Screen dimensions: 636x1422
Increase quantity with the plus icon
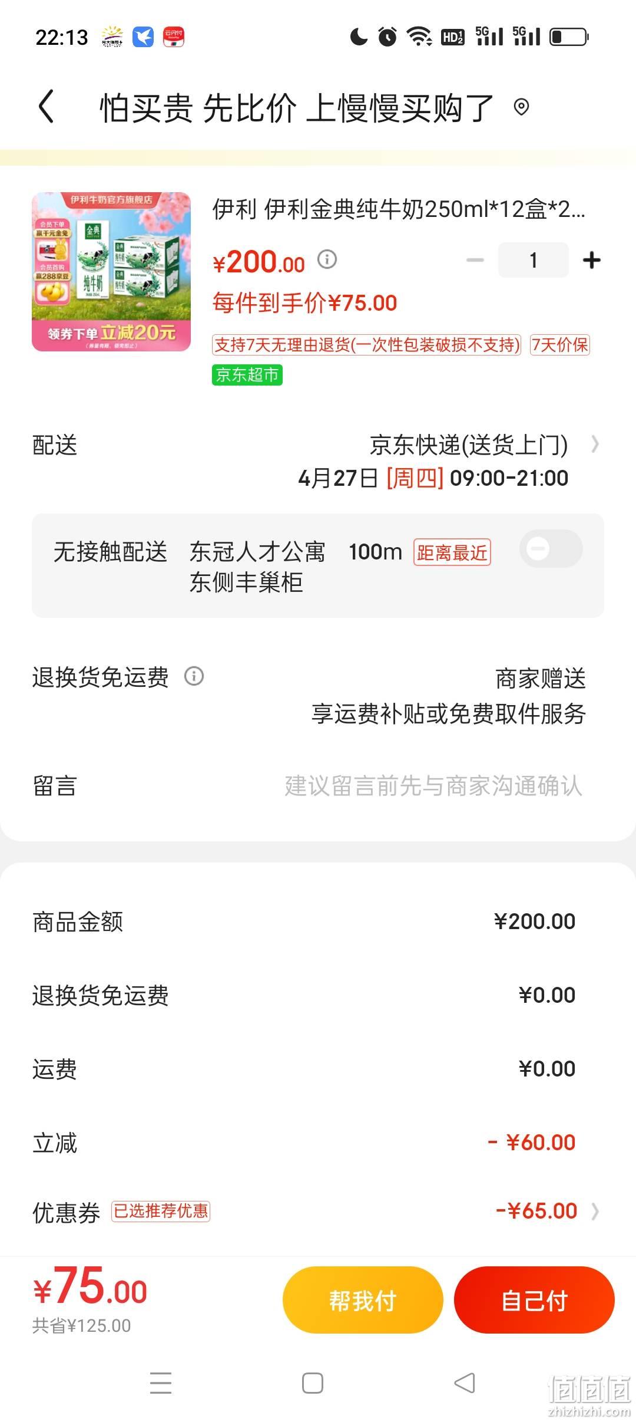[x=591, y=260]
